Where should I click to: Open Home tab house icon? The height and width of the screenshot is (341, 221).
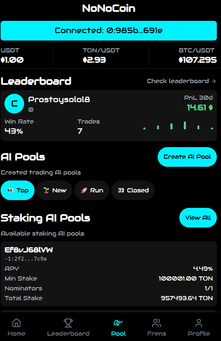pos(17,323)
